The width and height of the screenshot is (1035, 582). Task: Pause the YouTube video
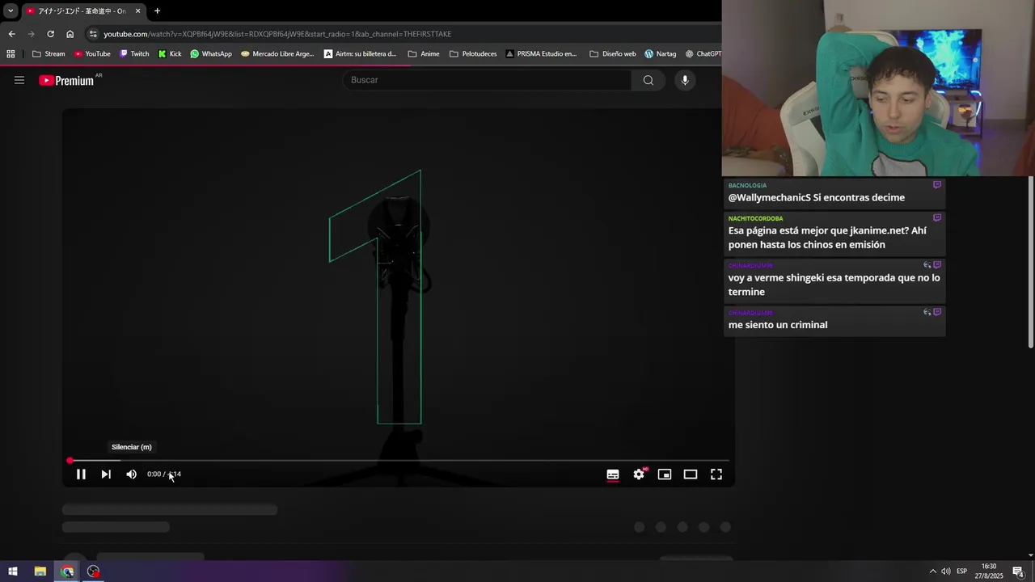81,474
